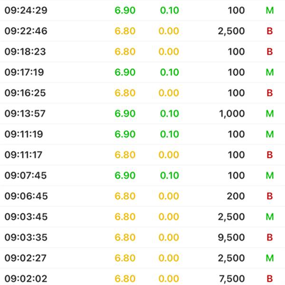Click the 09:22:46 timestamp
This screenshot has width=285, height=285.
26,31
